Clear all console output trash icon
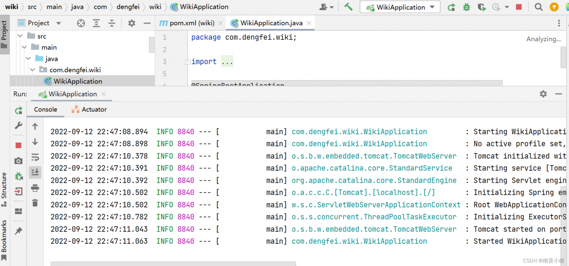The width and height of the screenshot is (569, 266). tap(35, 203)
